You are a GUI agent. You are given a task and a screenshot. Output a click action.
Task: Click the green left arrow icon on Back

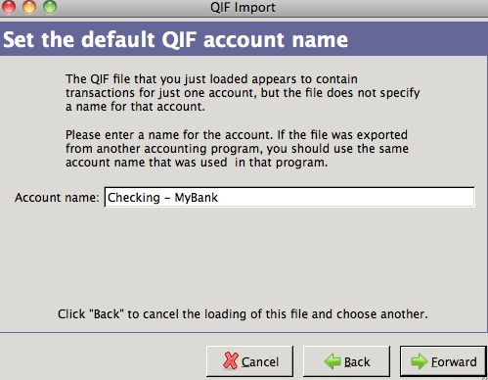point(333,361)
